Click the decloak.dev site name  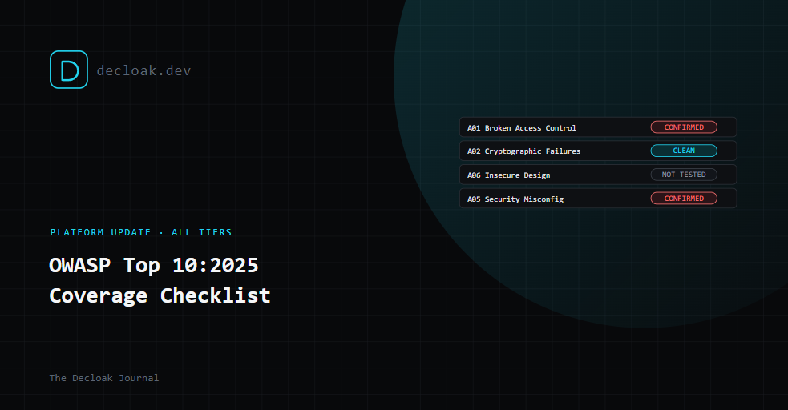143,70
